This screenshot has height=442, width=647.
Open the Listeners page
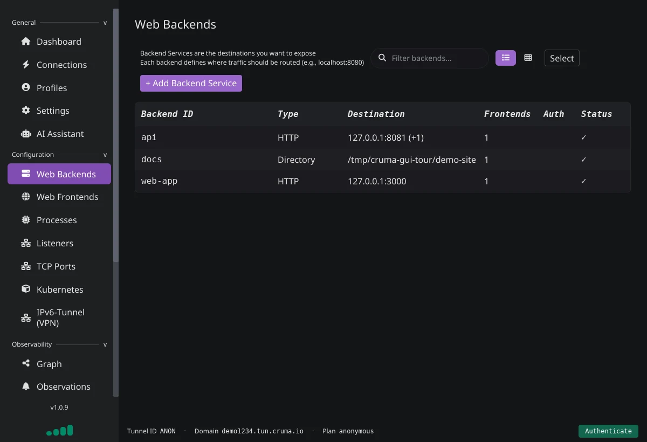[x=59, y=243]
